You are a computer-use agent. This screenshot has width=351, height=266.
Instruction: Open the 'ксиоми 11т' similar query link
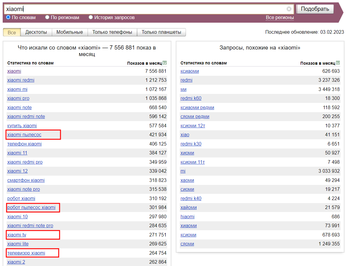coord(192,162)
